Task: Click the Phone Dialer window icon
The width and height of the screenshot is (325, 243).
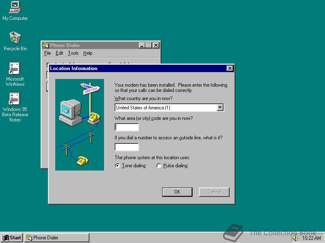Action: click(x=46, y=45)
